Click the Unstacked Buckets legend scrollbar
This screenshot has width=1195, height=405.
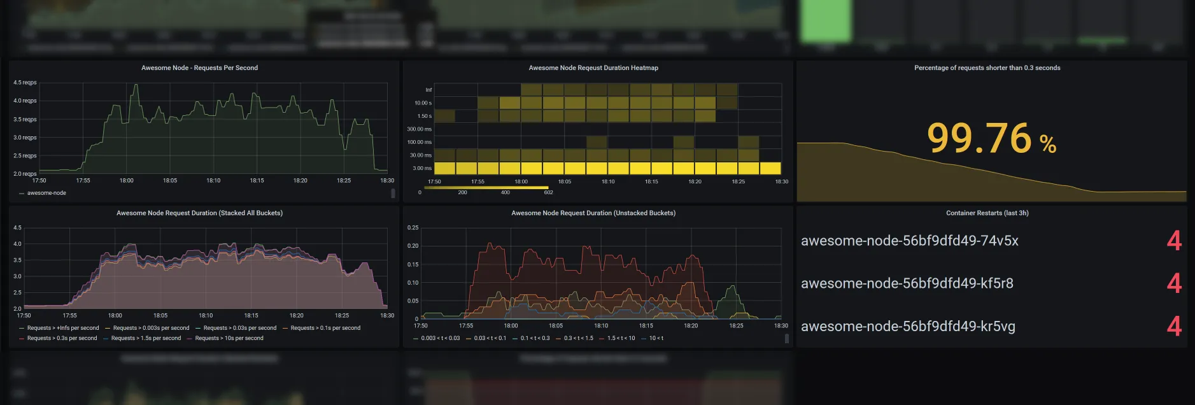[x=786, y=338]
